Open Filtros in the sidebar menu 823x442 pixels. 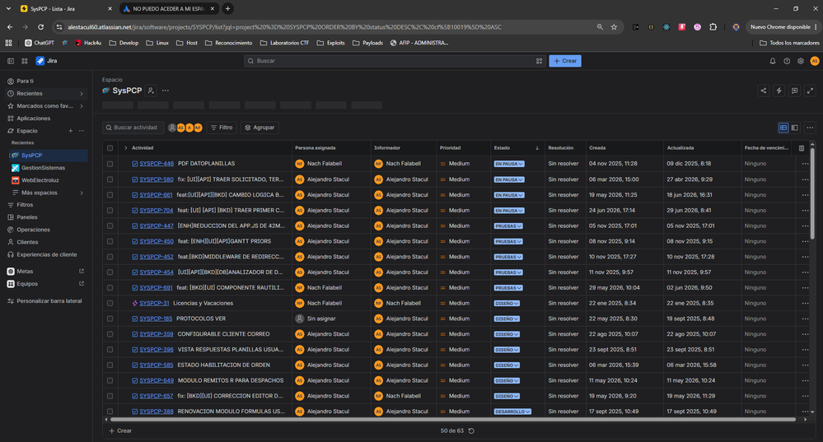click(x=25, y=205)
